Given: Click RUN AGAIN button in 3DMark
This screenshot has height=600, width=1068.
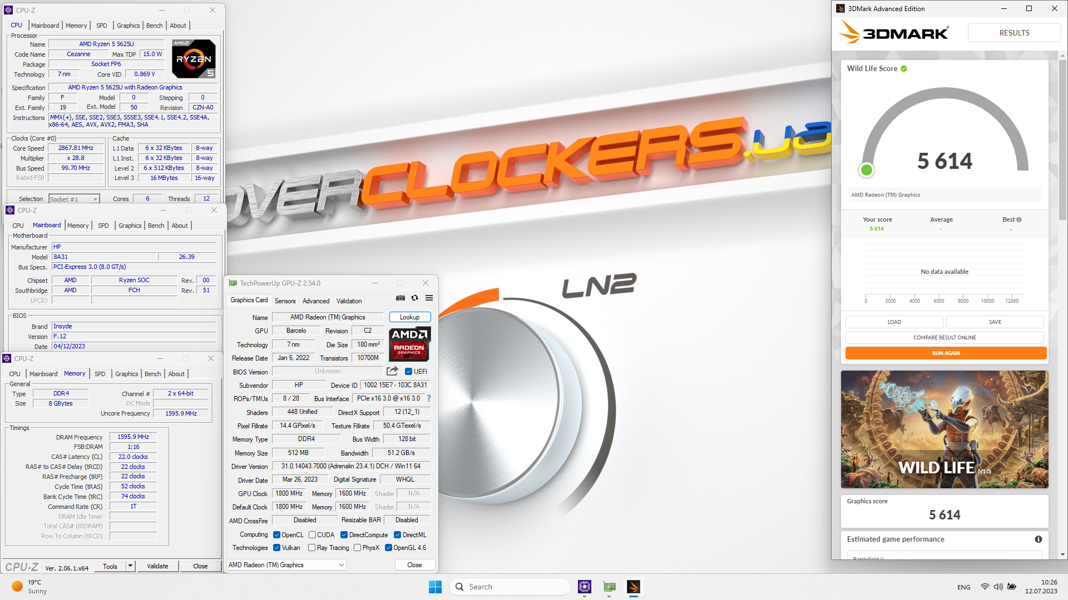Looking at the screenshot, I should [x=946, y=353].
